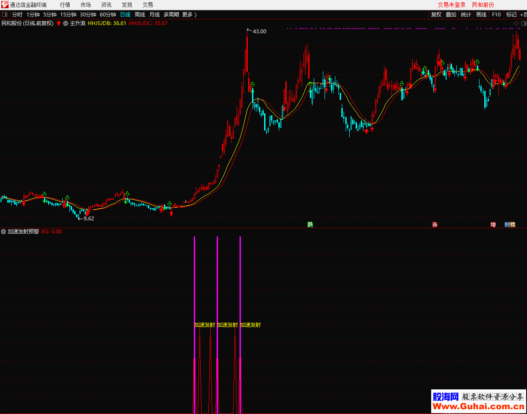
Task: Switch to the 5分钟 period tab
Action: click(50, 15)
